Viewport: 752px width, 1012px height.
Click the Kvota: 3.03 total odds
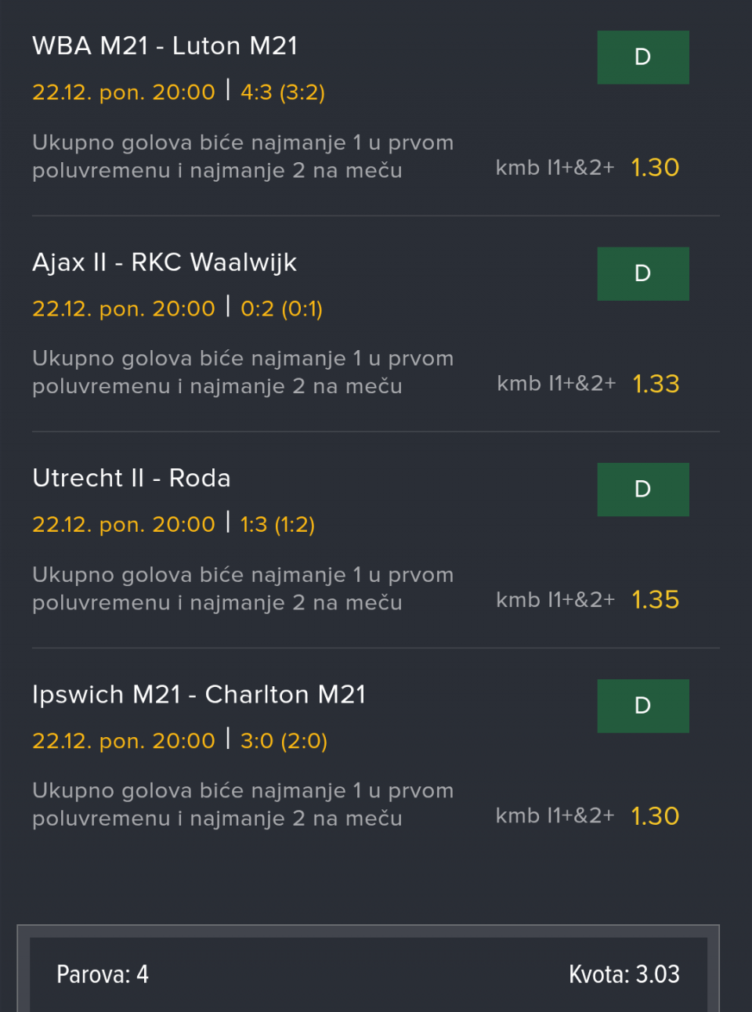pyautogui.click(x=624, y=974)
